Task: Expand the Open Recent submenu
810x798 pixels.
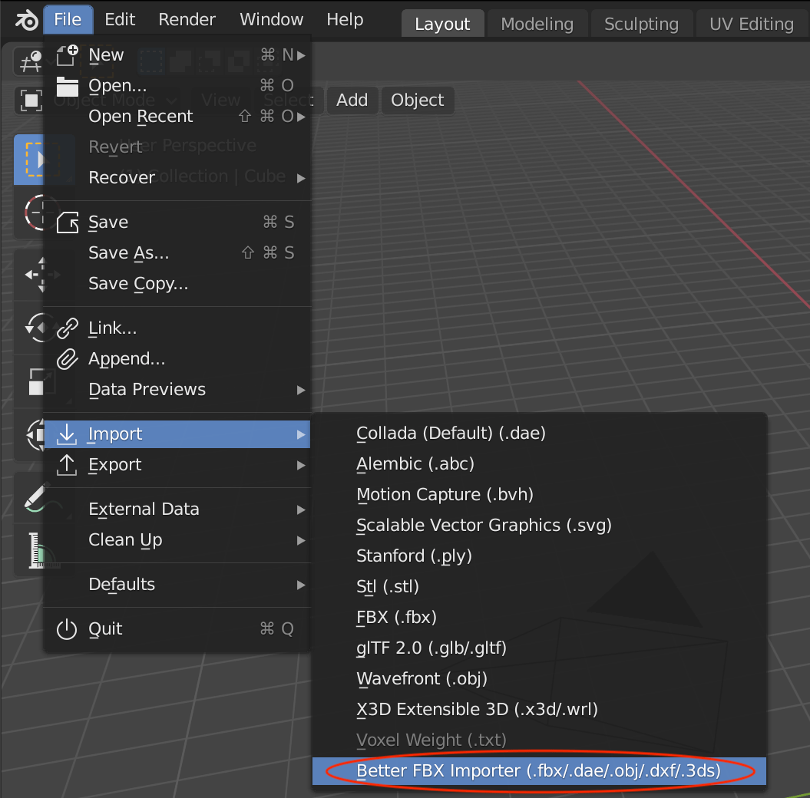Action: click(142, 116)
